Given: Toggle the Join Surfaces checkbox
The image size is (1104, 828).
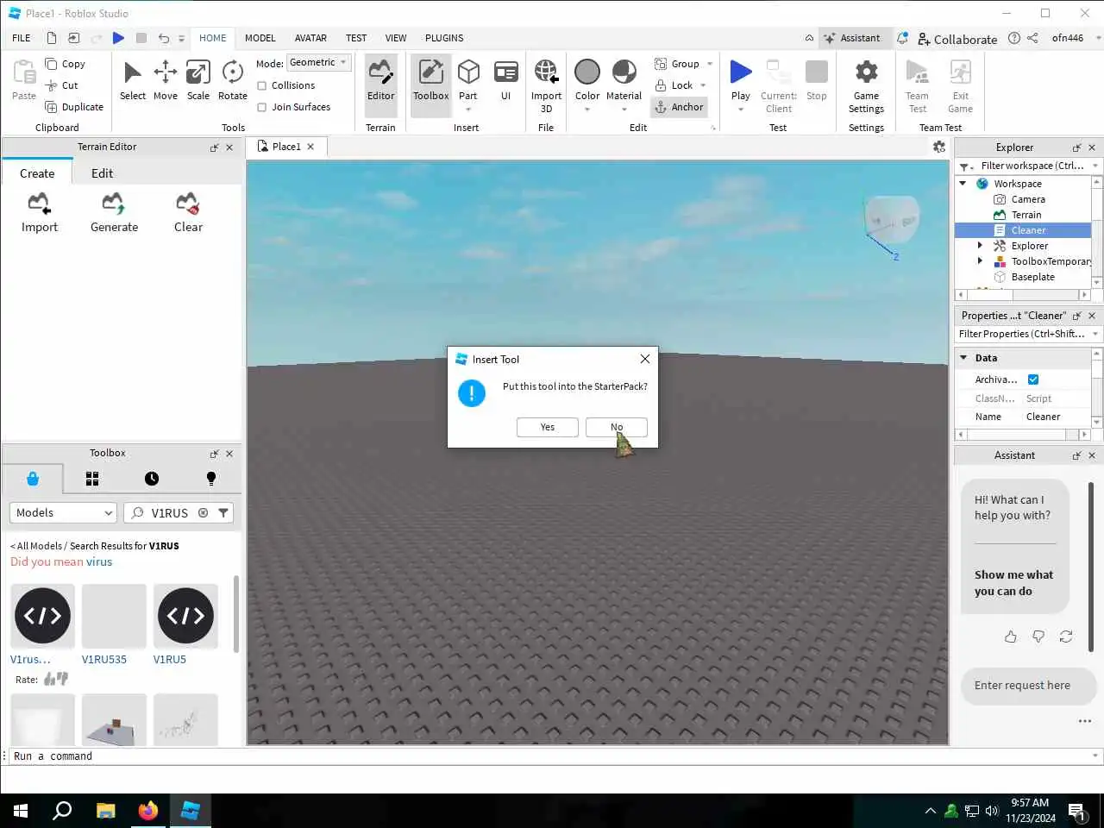Looking at the screenshot, I should click(x=262, y=107).
